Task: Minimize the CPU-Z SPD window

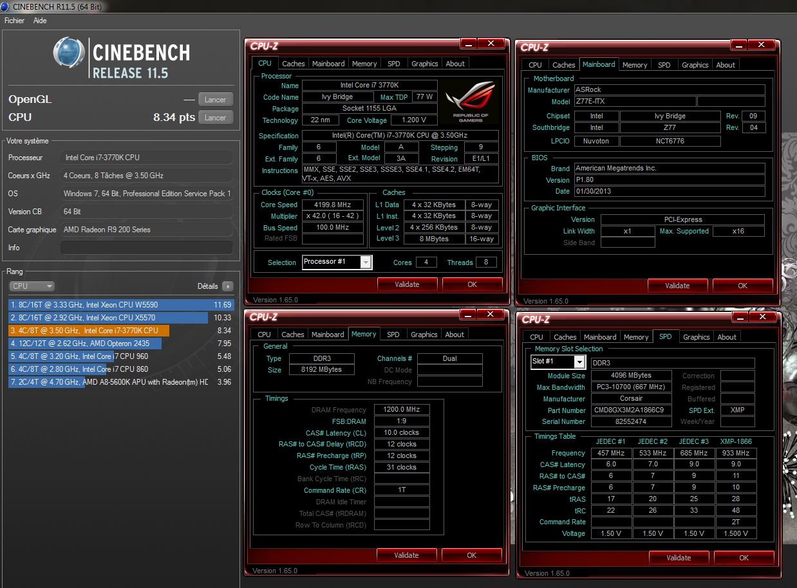Action: tap(740, 317)
